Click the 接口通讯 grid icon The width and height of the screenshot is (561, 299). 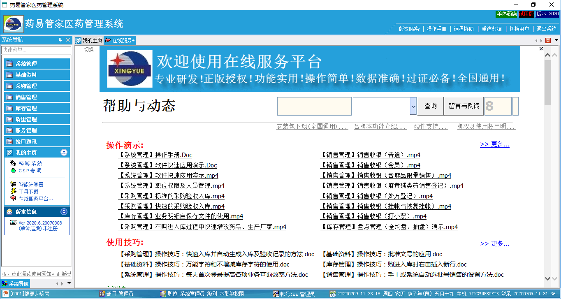(x=9, y=141)
